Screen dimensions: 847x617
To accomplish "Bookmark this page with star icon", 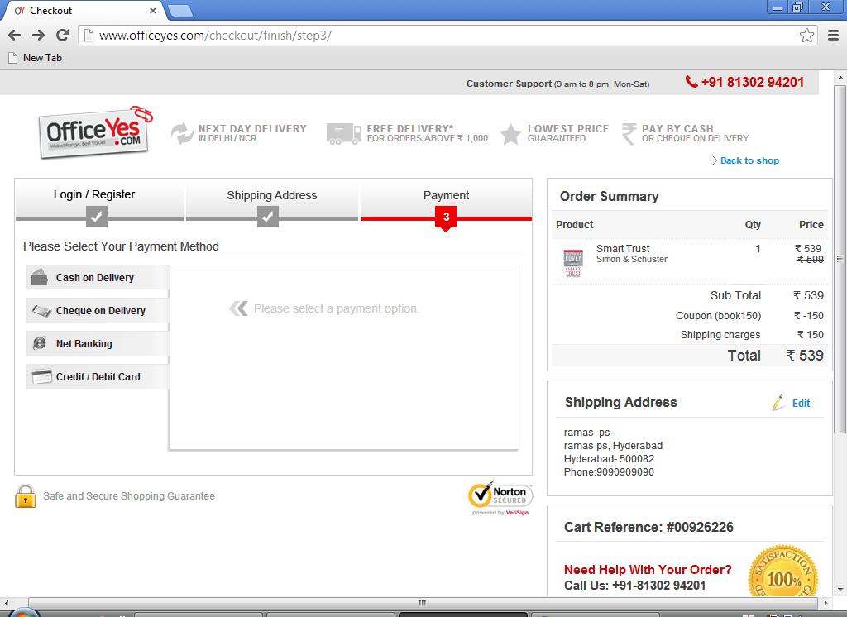I will tap(806, 35).
